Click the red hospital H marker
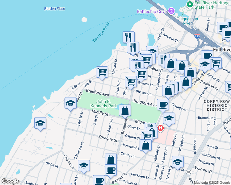Screen dimensions: 231x185 pyautogui.click(x=161, y=128)
